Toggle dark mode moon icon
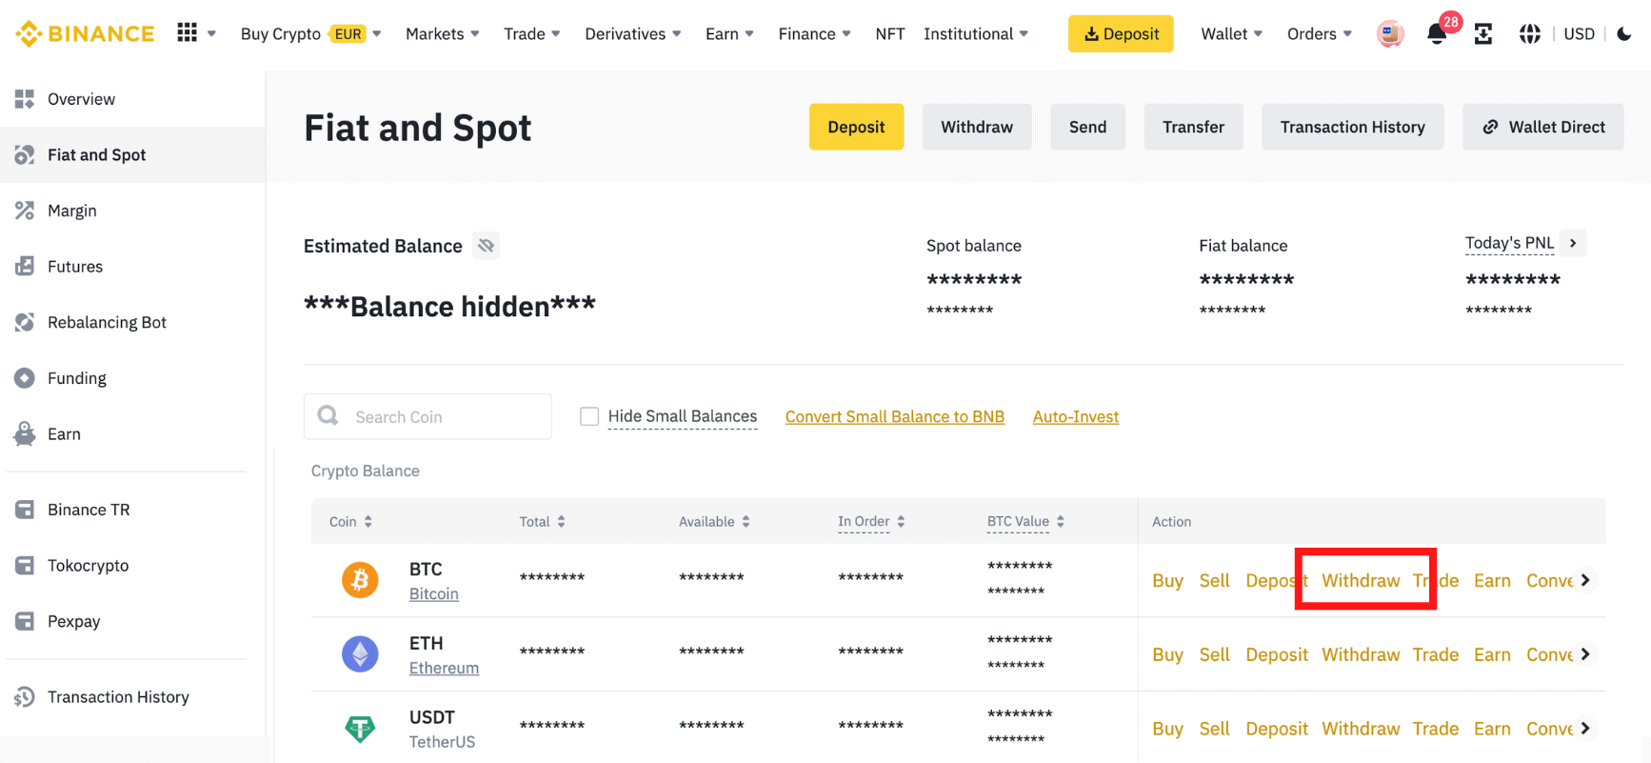1651x763 pixels. (1624, 34)
